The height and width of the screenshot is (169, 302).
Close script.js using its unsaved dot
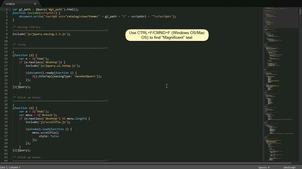click(35, 4)
